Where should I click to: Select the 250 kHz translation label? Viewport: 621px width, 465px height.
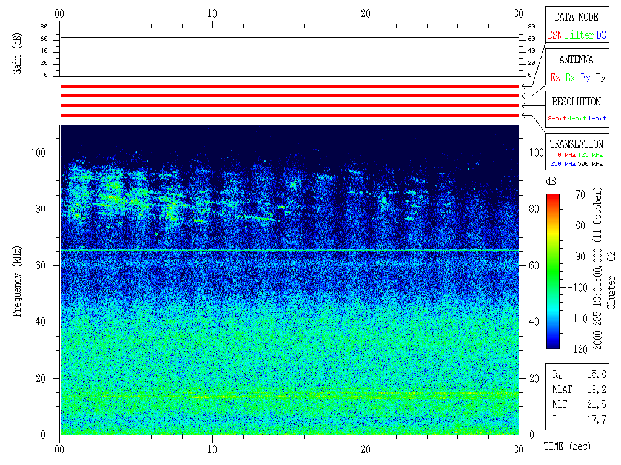click(562, 164)
